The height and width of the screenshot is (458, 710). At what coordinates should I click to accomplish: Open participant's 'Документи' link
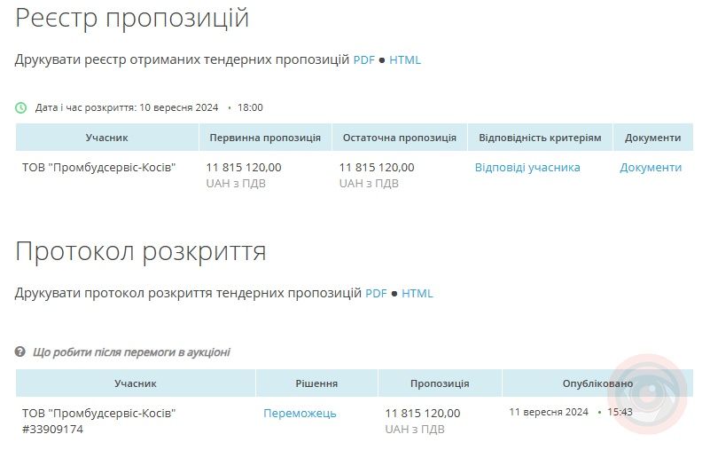651,168
